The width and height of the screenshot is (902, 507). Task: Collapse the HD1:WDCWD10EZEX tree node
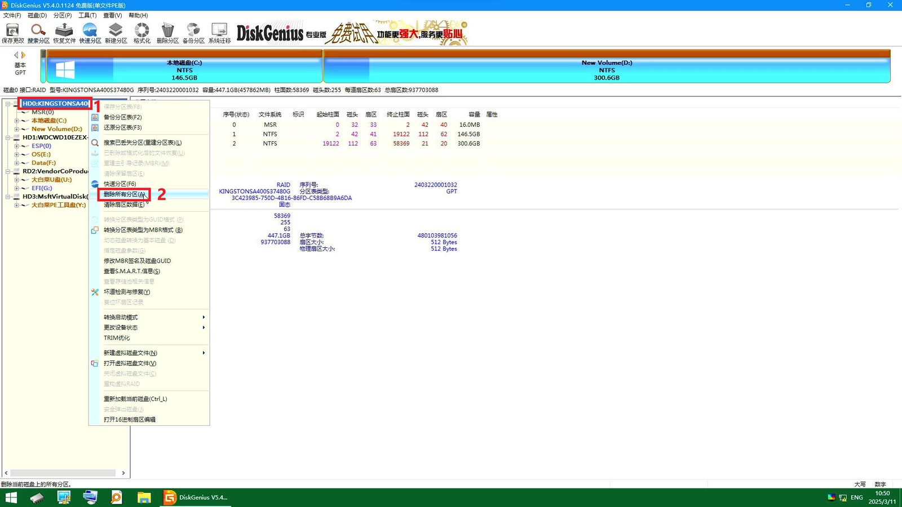[8, 137]
